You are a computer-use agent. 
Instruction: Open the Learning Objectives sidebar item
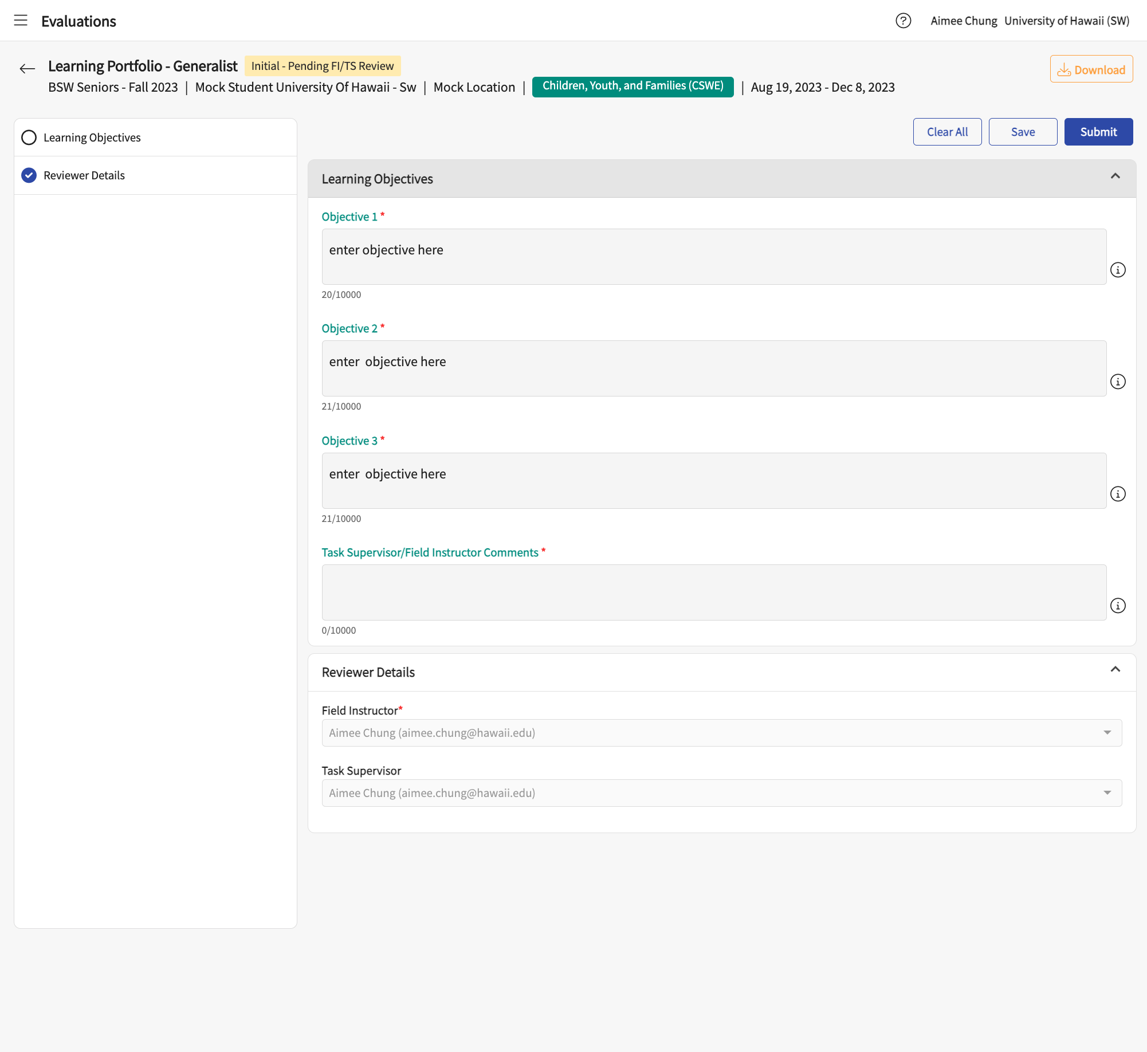click(x=155, y=138)
